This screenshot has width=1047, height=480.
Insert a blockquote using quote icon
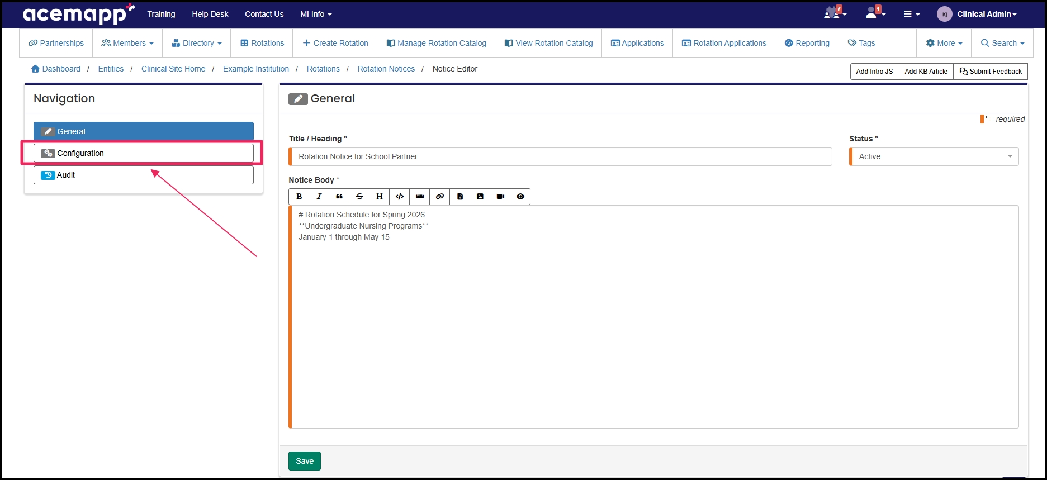pyautogui.click(x=339, y=197)
